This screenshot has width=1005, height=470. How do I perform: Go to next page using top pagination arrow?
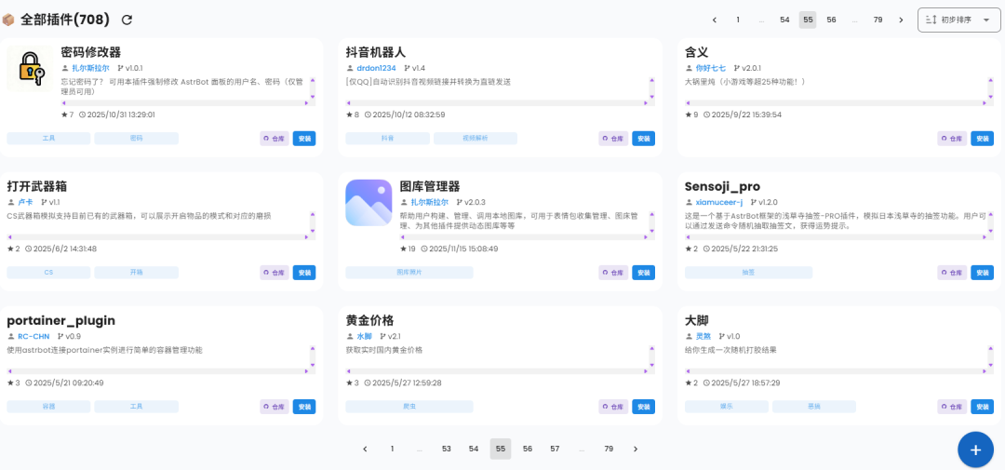901,20
